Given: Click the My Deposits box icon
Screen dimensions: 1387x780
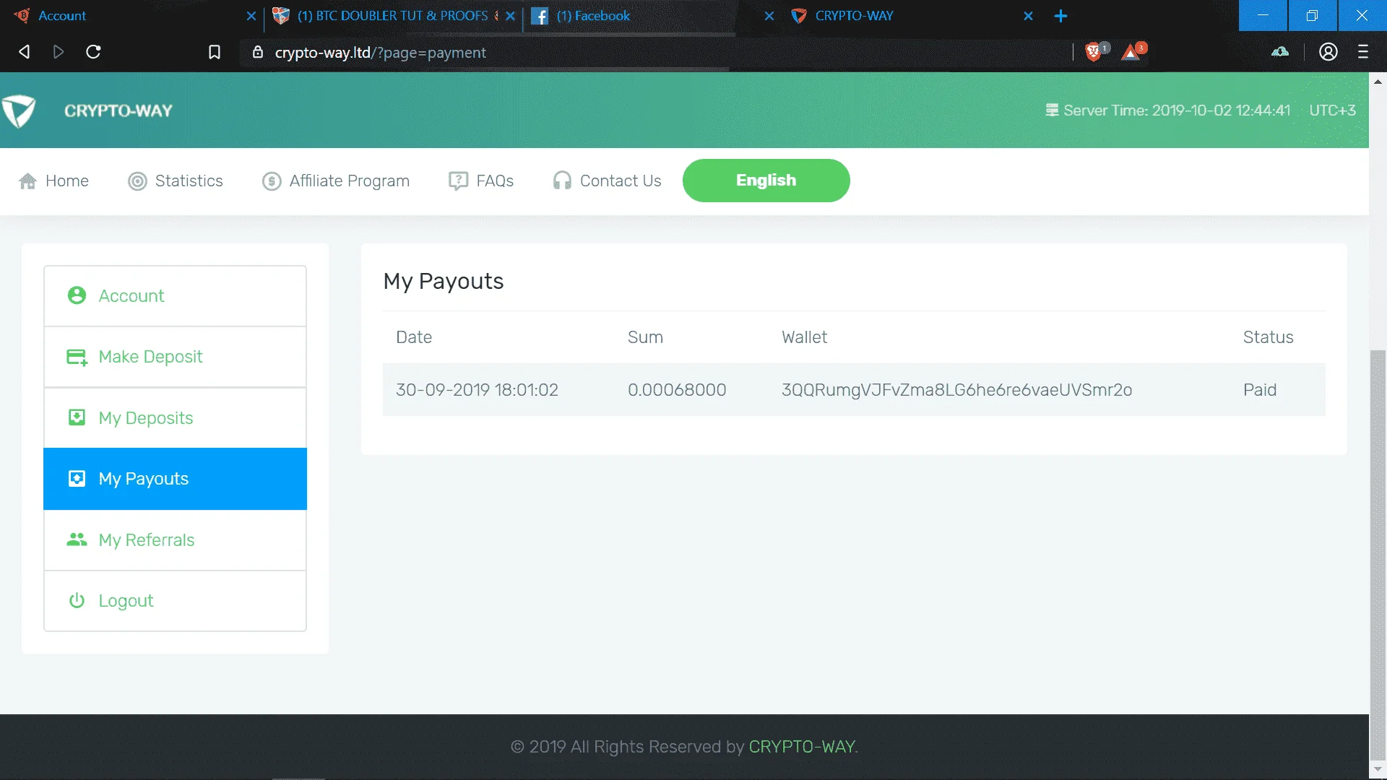Looking at the screenshot, I should point(77,417).
